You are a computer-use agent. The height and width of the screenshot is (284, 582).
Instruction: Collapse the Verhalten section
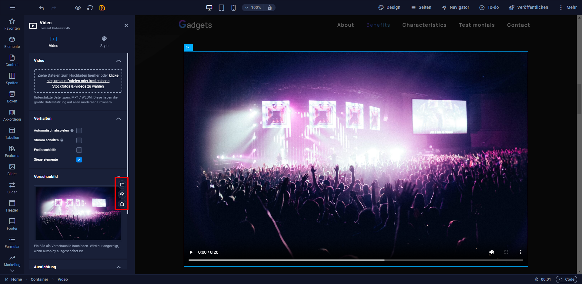click(119, 119)
